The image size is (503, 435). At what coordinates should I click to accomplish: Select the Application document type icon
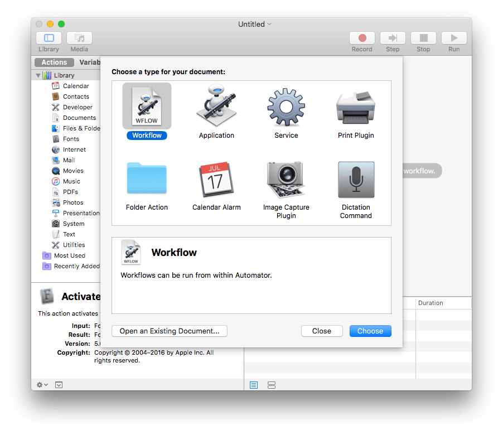coord(216,105)
